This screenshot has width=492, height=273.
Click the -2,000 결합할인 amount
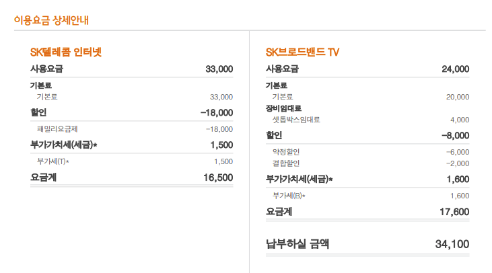coord(458,163)
